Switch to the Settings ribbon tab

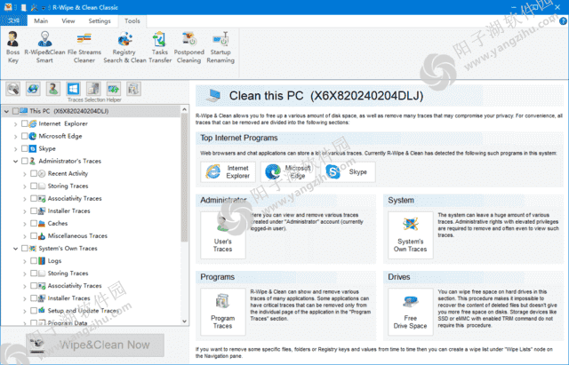click(100, 21)
